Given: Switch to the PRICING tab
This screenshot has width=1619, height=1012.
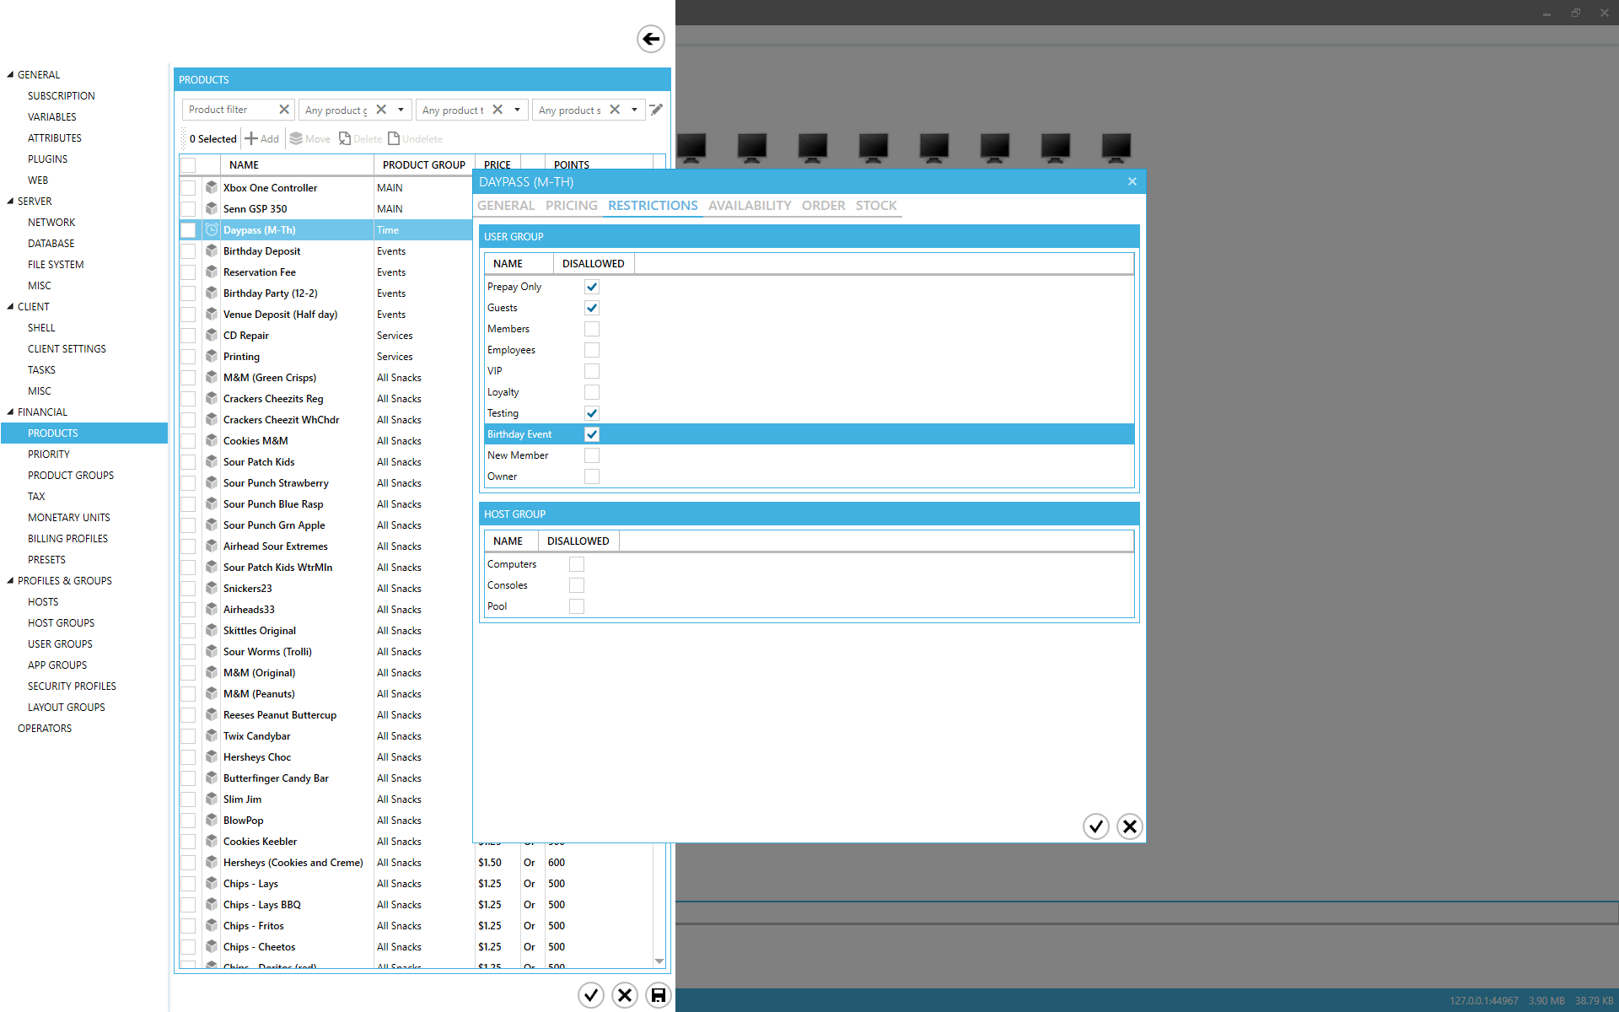Looking at the screenshot, I should [571, 206].
